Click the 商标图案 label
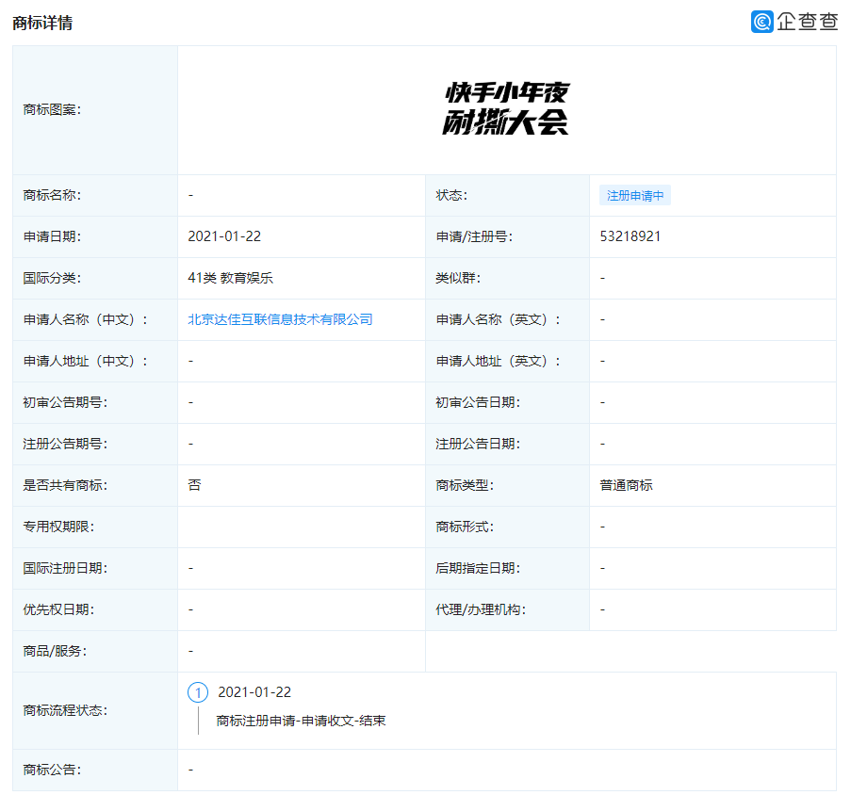Viewport: 851px width, 795px height. (x=52, y=109)
